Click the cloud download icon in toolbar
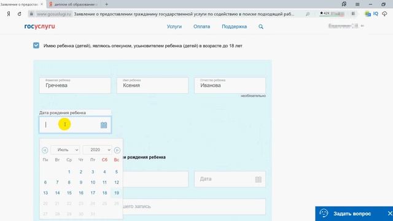This screenshot has width=393, height=221. pyautogui.click(x=384, y=14)
